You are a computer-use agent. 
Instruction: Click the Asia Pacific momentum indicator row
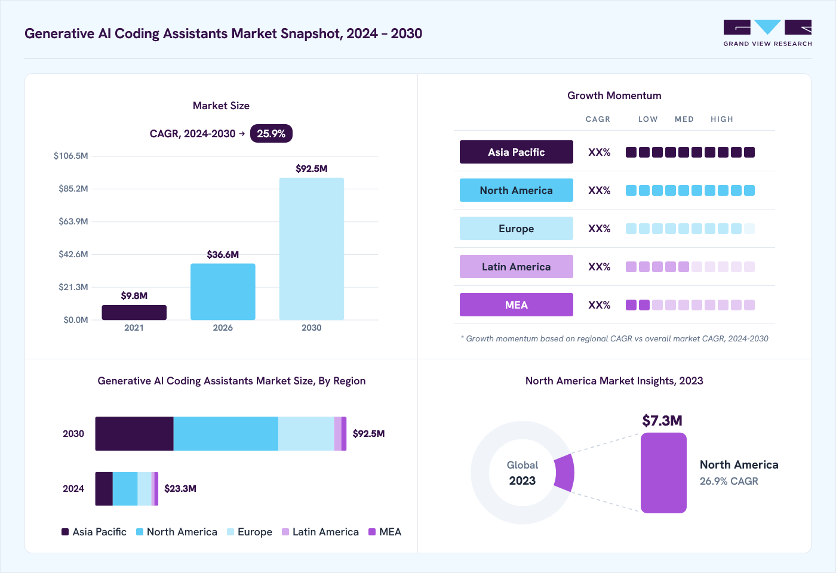[x=690, y=152]
